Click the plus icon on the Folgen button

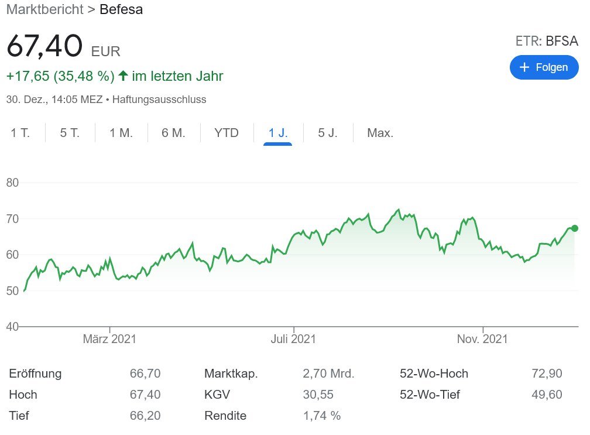[525, 67]
